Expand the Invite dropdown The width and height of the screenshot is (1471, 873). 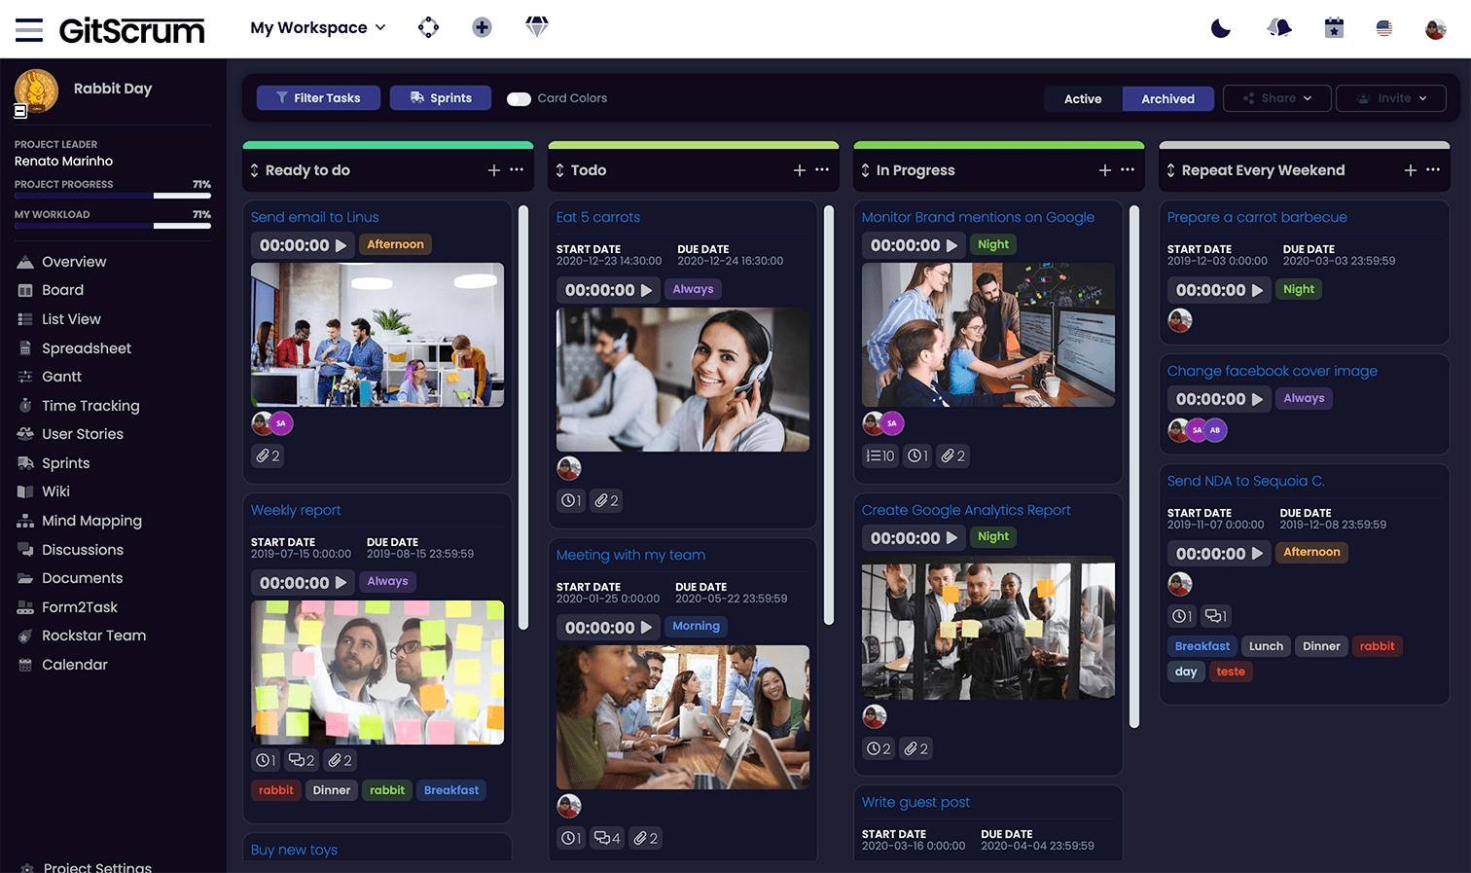coord(1390,97)
